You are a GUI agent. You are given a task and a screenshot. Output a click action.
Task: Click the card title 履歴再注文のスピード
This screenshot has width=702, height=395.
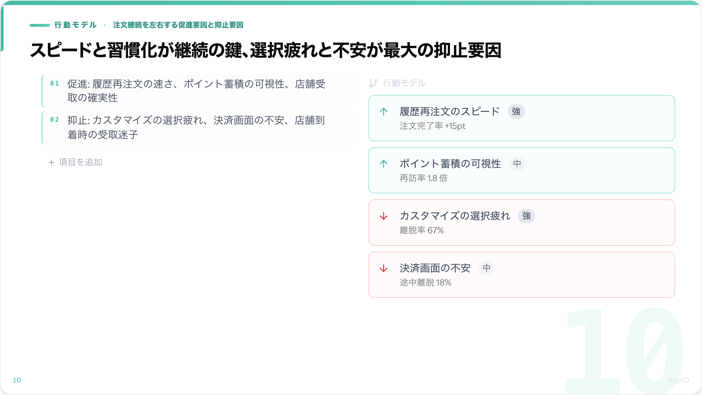[x=450, y=112]
